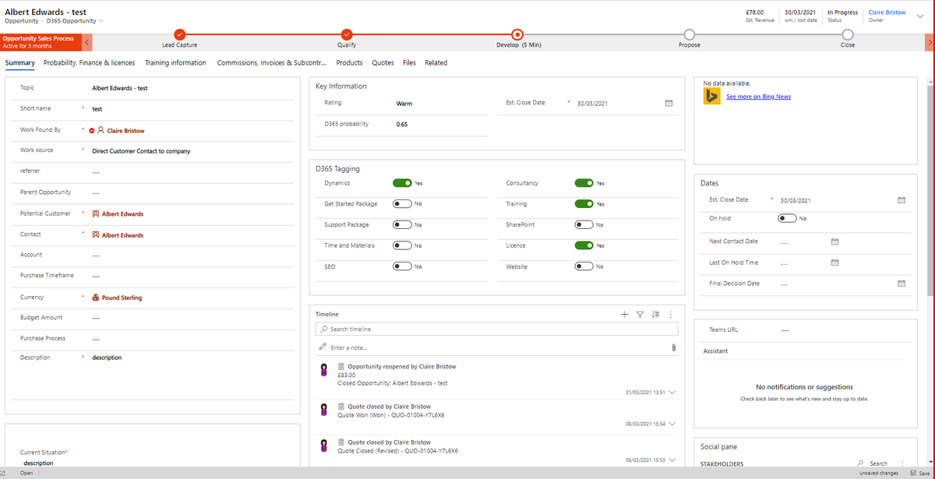Viewport: 935px width, 479px height.
Task: Turn off the Consultancy toggle
Action: click(584, 183)
